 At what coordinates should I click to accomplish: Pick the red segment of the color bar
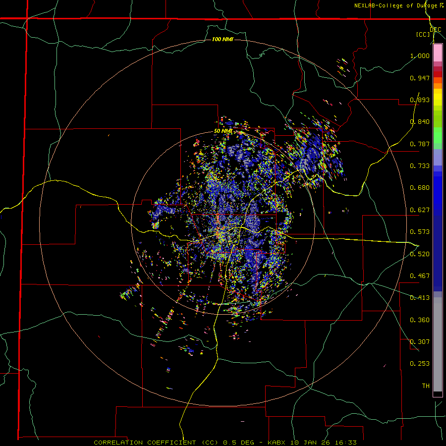(438, 74)
